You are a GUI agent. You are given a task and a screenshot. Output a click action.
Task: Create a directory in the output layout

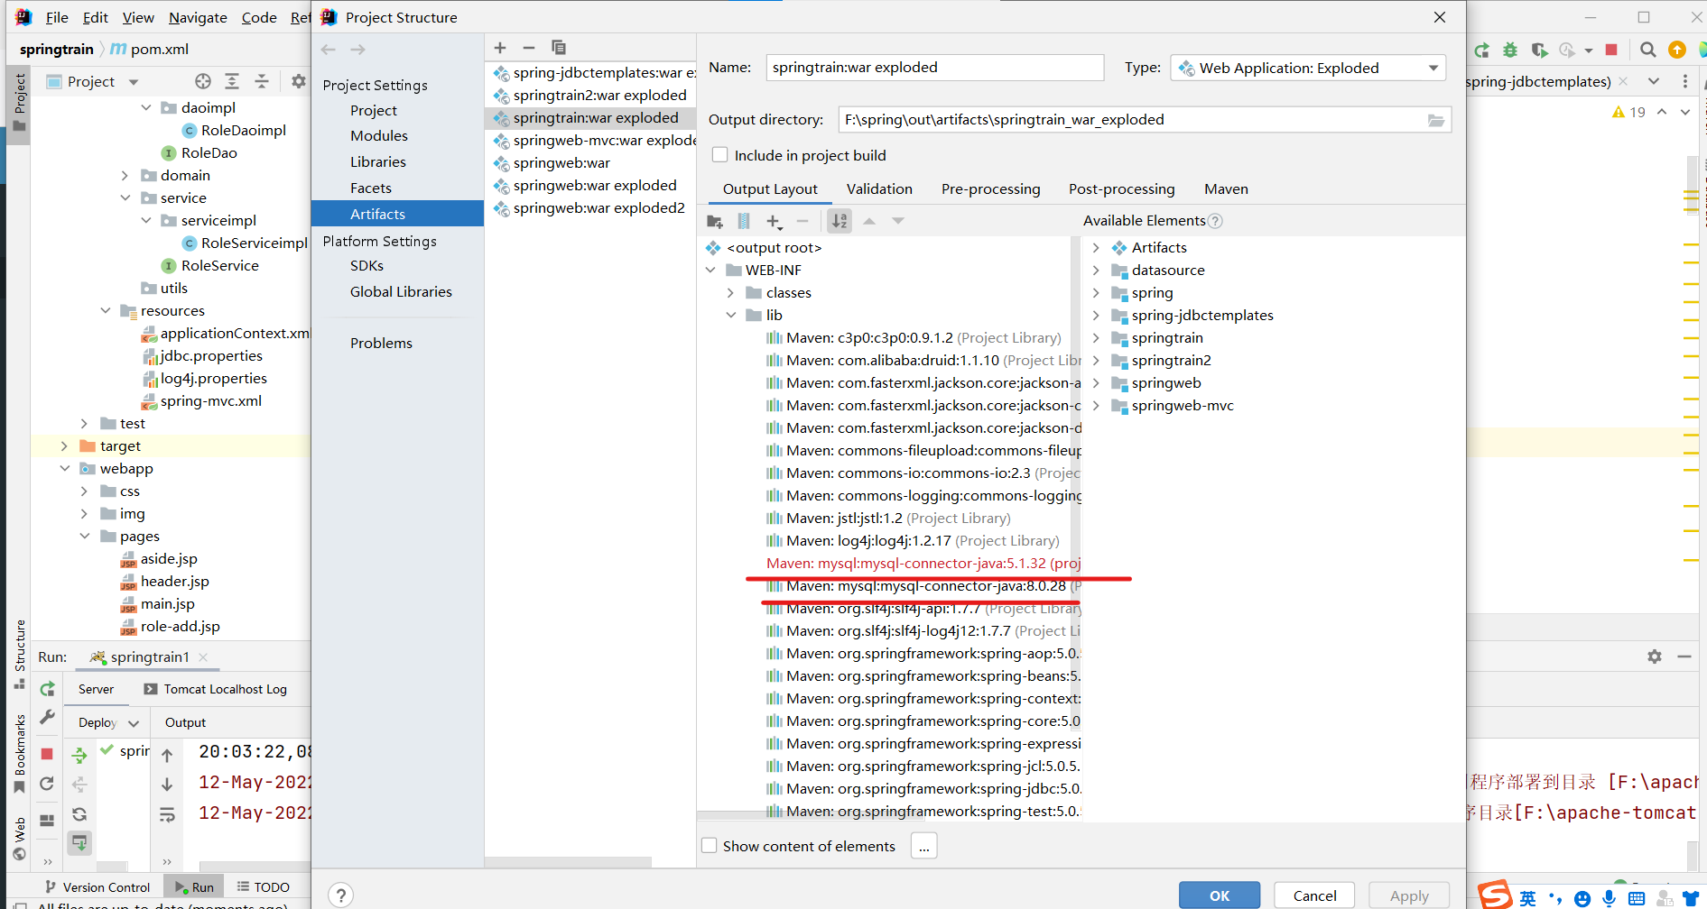tap(715, 221)
